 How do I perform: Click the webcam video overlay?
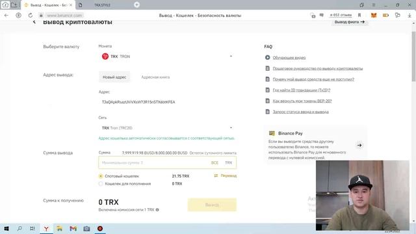click(x=363, y=195)
